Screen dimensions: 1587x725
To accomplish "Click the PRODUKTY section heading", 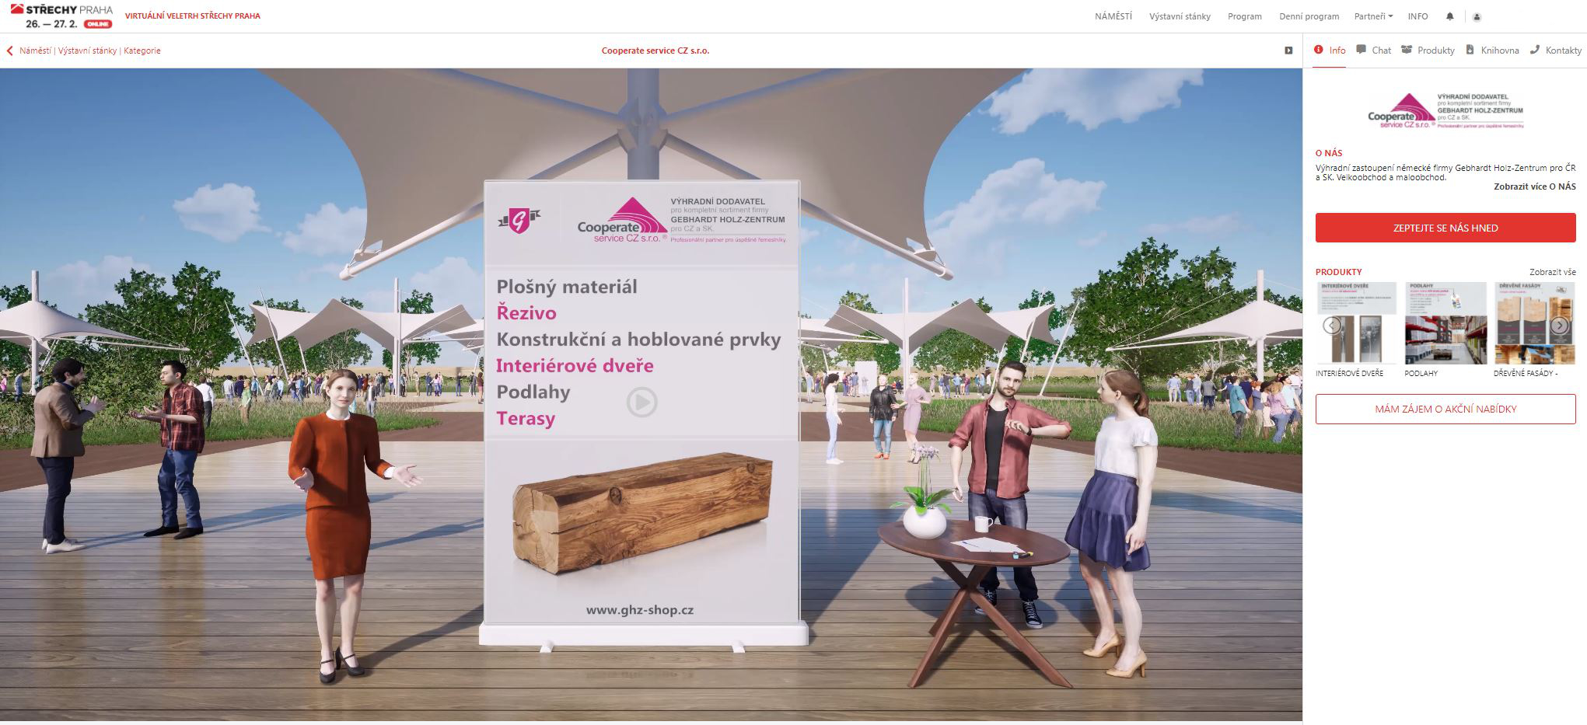I will pos(1339,272).
